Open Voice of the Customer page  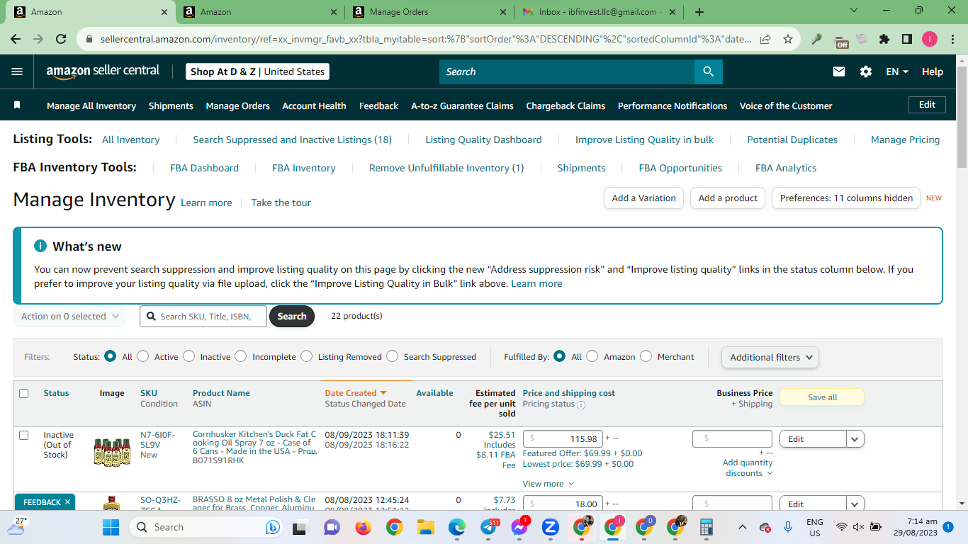pyautogui.click(x=786, y=106)
